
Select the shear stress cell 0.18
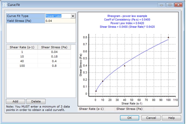[54, 57]
